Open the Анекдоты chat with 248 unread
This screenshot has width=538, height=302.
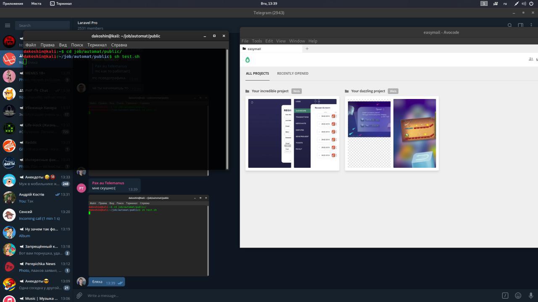coord(36,180)
